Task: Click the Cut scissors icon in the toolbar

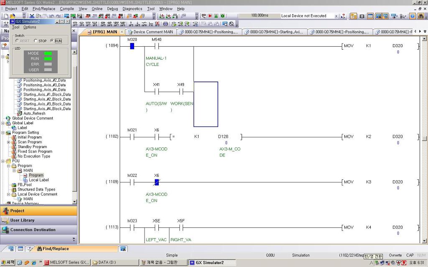Action: (32, 16)
